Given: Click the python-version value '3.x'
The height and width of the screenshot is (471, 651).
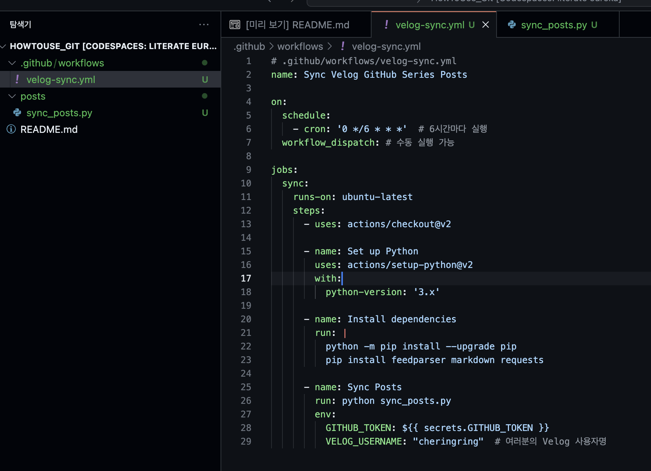Looking at the screenshot, I should pyautogui.click(x=426, y=292).
